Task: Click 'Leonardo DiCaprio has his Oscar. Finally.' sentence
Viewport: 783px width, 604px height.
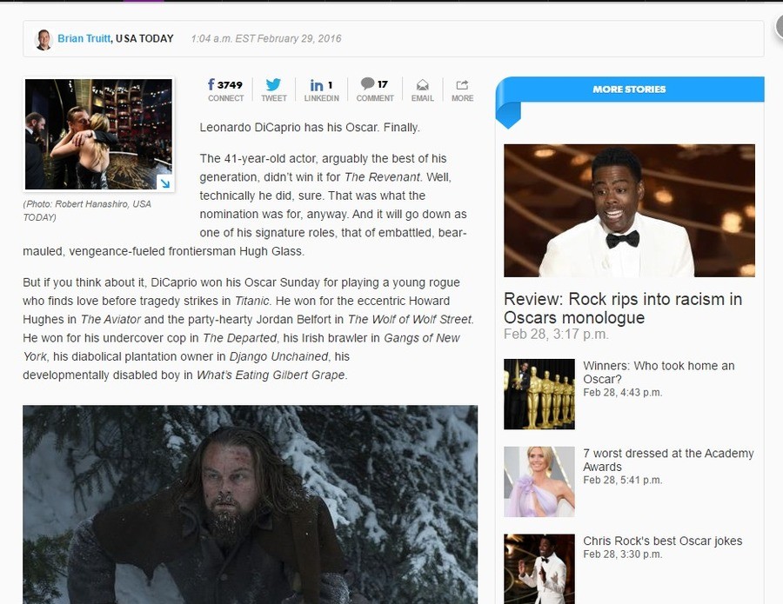Action: (x=310, y=127)
